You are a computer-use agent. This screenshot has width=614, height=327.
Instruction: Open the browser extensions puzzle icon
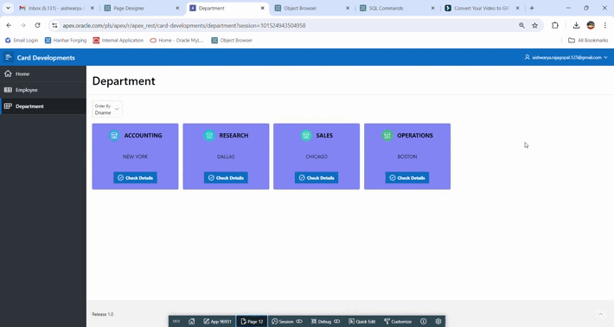[555, 25]
